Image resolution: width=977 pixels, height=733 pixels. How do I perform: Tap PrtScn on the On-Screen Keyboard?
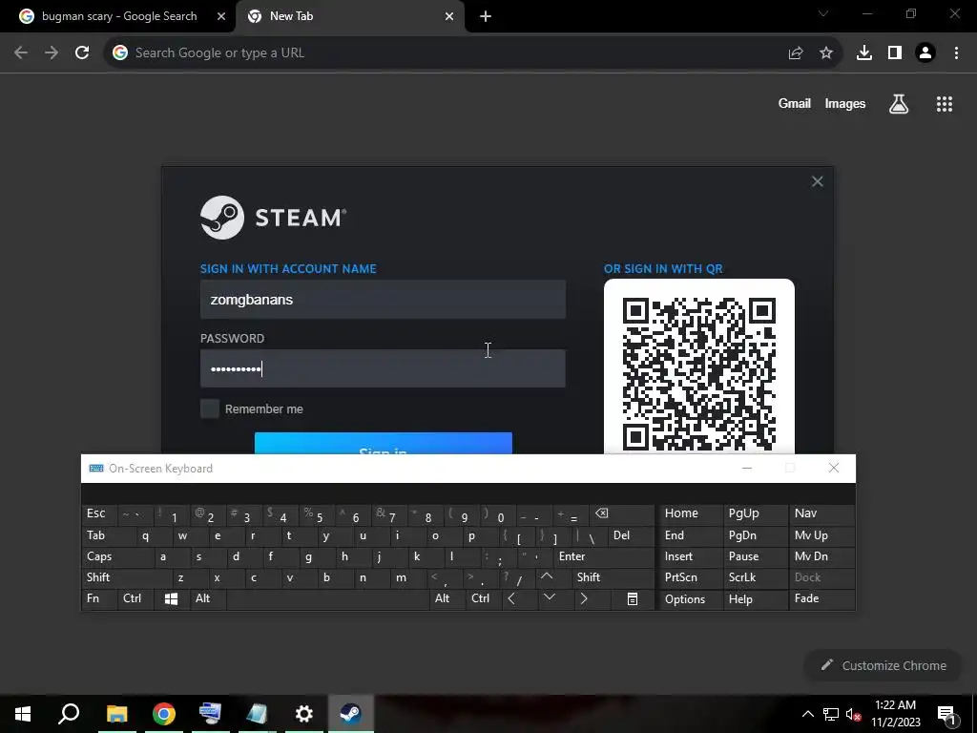pos(691,577)
